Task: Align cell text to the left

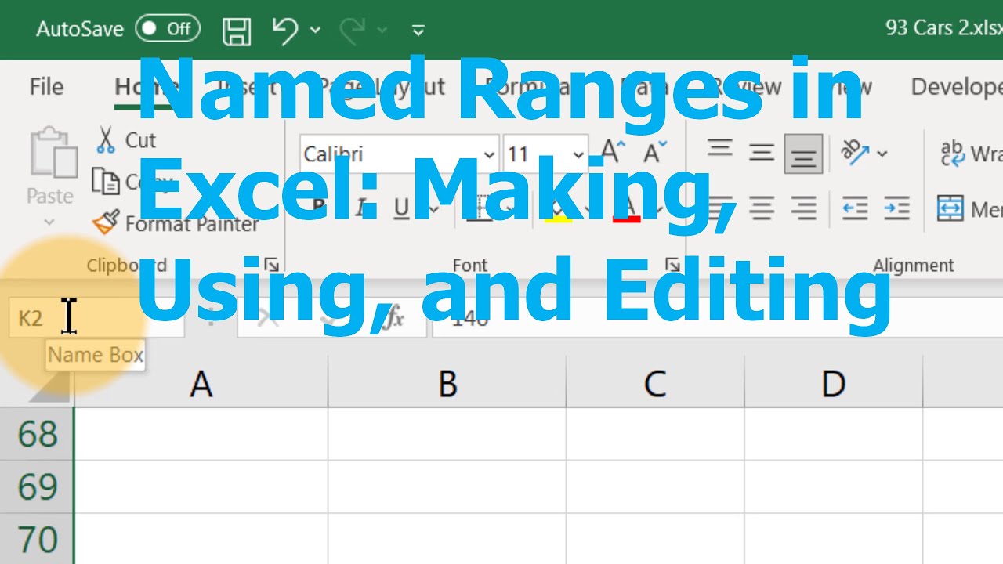Action: pos(719,208)
